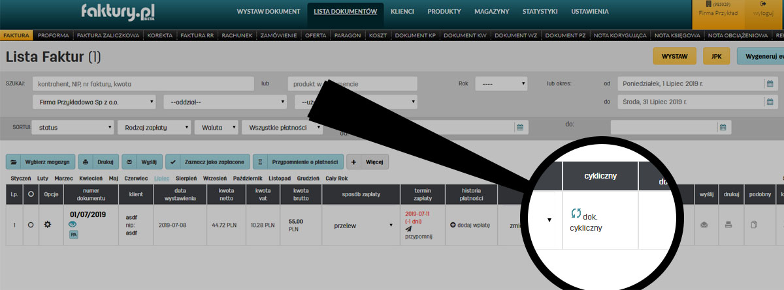Open calendar icon in sort row first date field

(519, 127)
